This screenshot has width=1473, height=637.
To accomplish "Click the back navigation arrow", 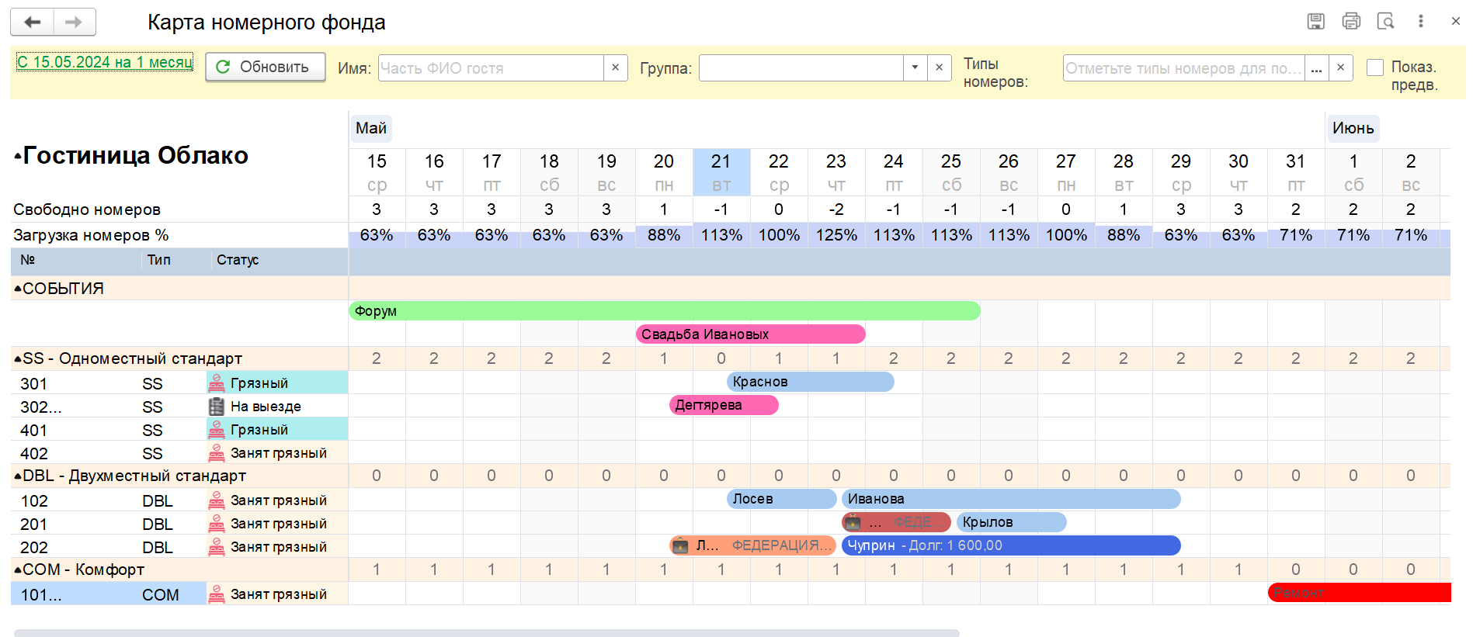I will pyautogui.click(x=33, y=23).
